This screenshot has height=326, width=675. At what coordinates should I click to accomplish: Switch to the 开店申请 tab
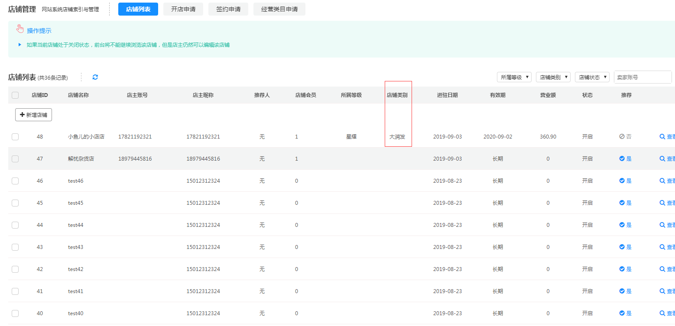point(183,9)
